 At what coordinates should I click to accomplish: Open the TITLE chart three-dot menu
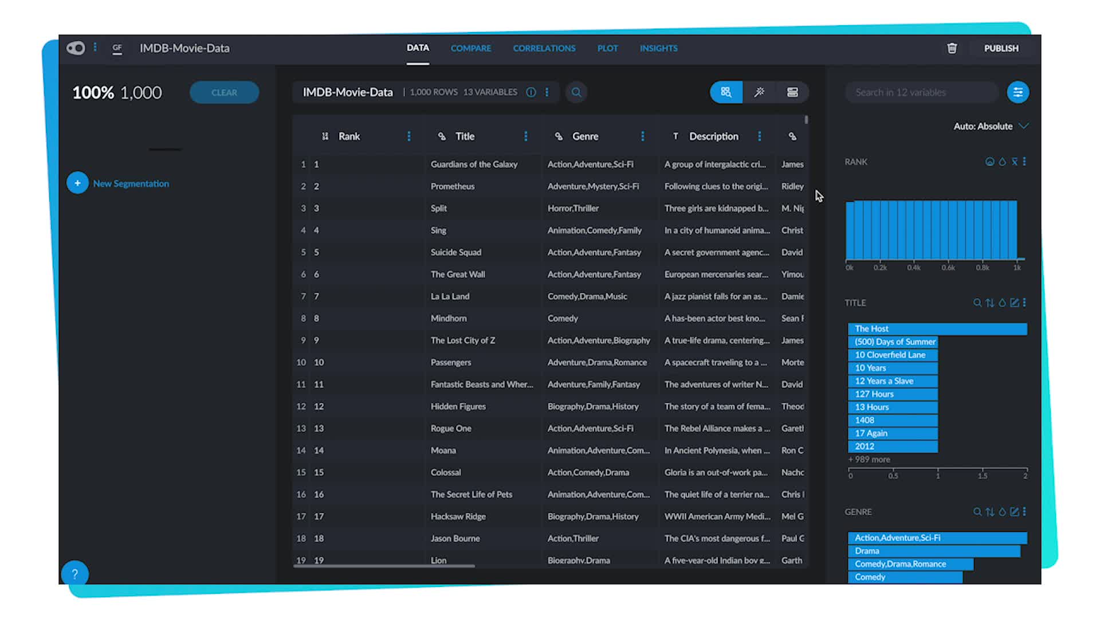click(x=1024, y=303)
